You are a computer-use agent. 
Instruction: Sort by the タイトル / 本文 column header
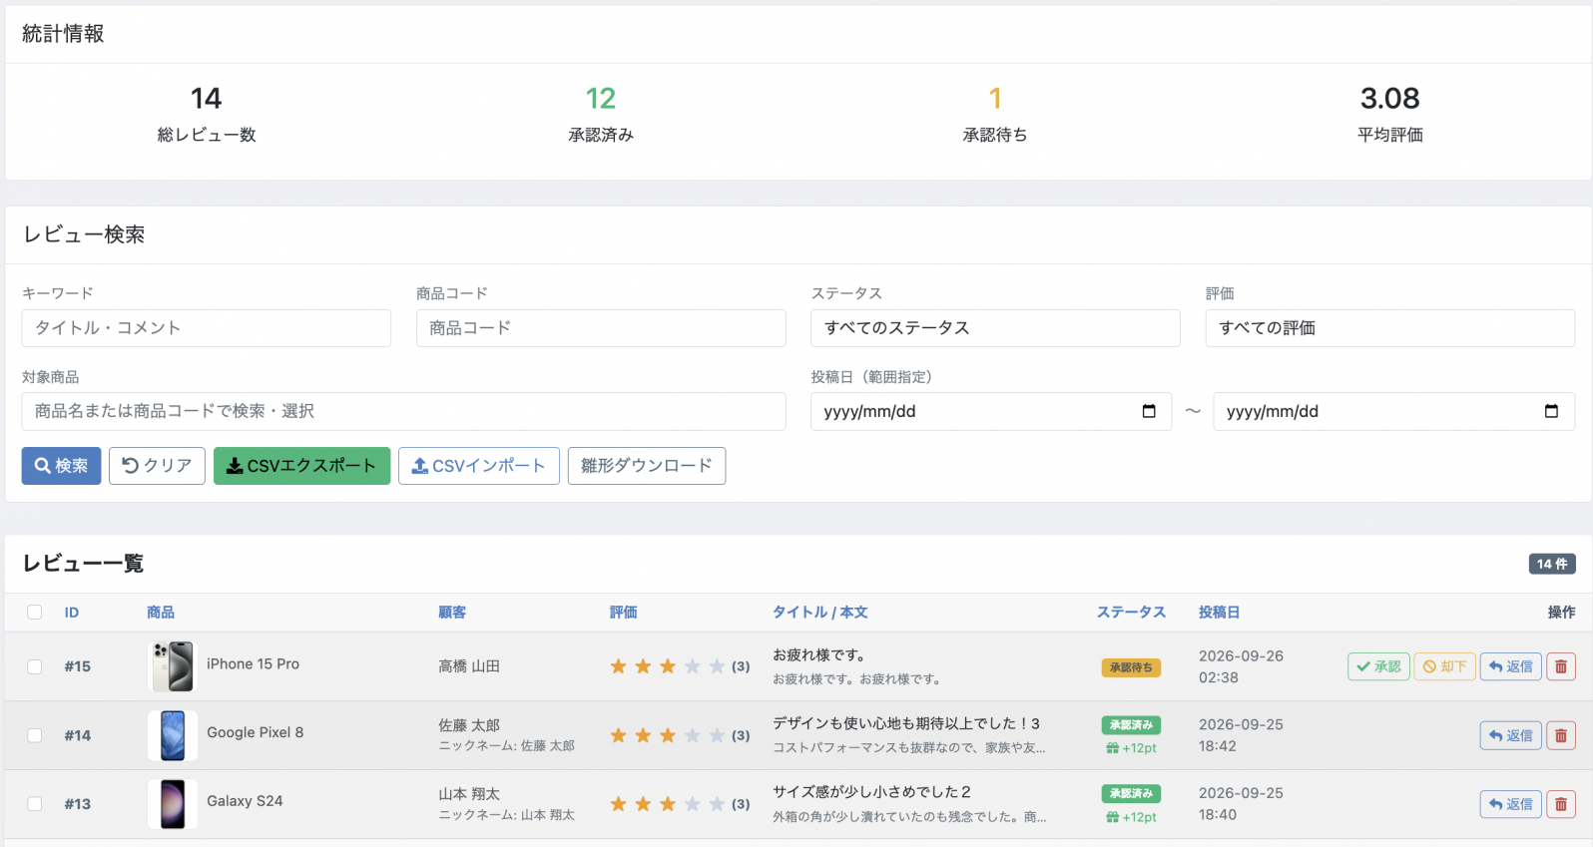[x=820, y=613]
